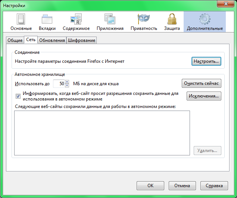Screen dimensions: 237x198
Task: Click the Настроить... connection button
Action: (x=206, y=61)
